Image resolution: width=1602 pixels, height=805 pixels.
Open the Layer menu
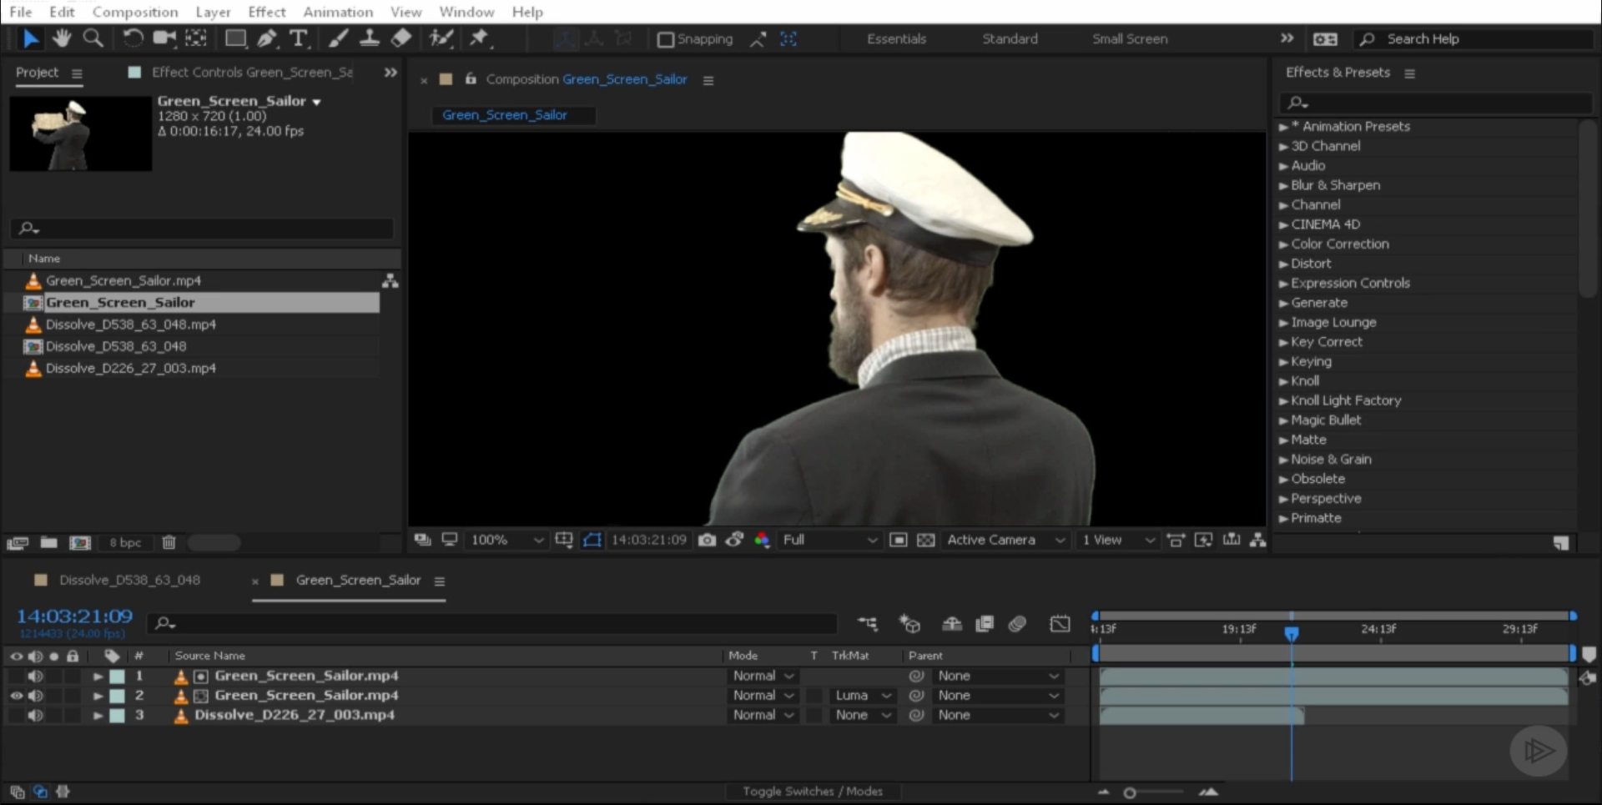click(213, 12)
